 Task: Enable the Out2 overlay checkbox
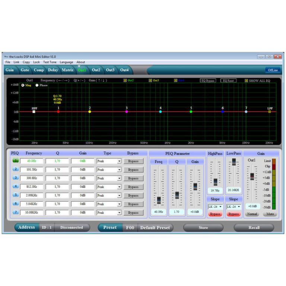pos(125,80)
